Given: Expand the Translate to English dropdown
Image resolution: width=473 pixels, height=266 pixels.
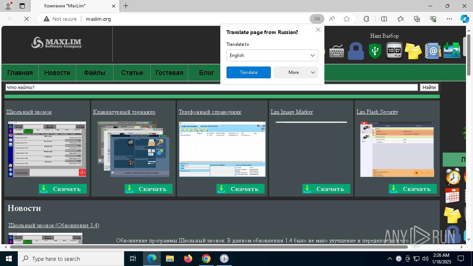Looking at the screenshot, I should [x=272, y=55].
